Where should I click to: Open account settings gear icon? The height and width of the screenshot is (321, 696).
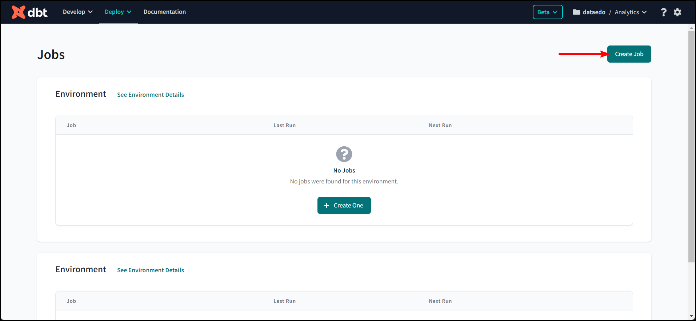click(x=677, y=12)
